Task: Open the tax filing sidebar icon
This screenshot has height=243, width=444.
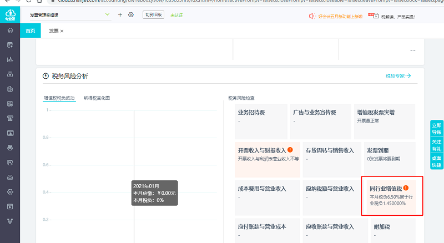Action: pyautogui.click(x=10, y=163)
